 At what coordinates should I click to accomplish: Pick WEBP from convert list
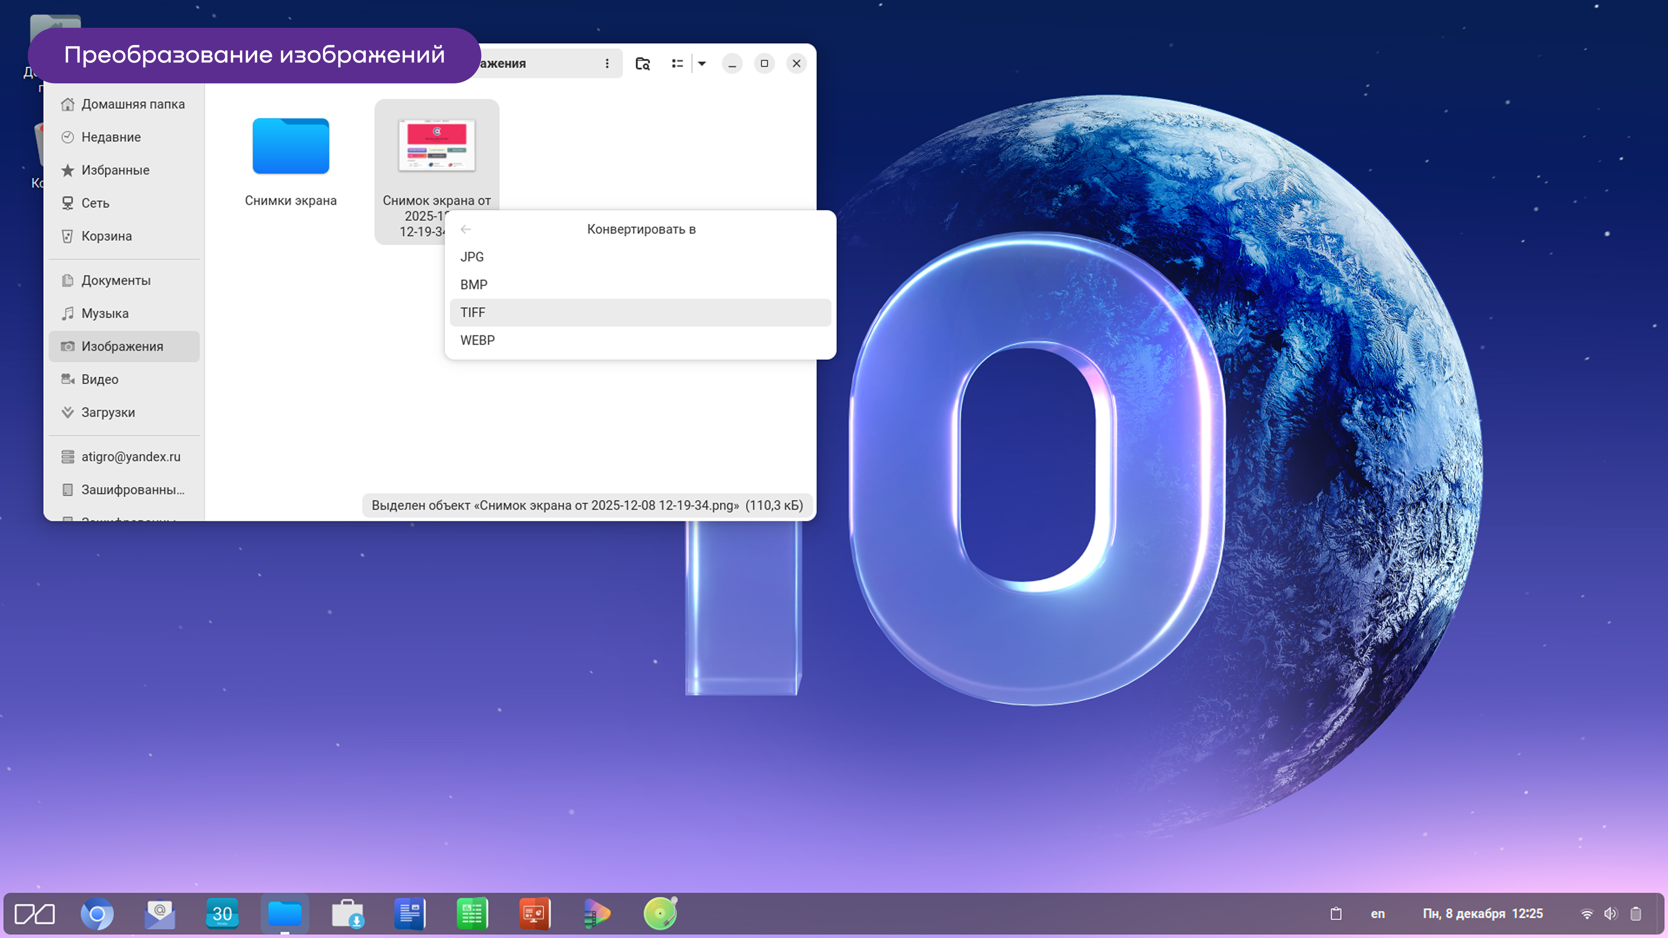tap(477, 340)
